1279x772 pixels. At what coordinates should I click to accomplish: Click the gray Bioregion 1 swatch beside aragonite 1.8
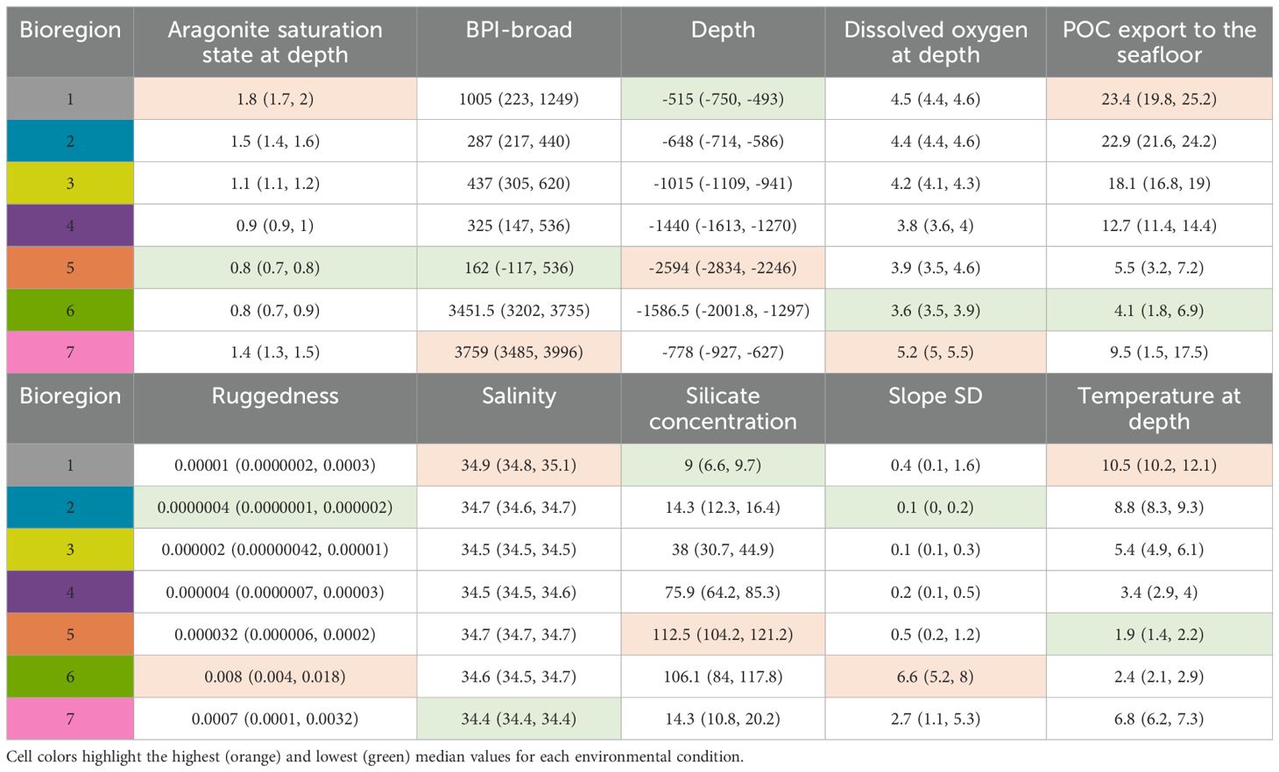pyautogui.click(x=70, y=99)
